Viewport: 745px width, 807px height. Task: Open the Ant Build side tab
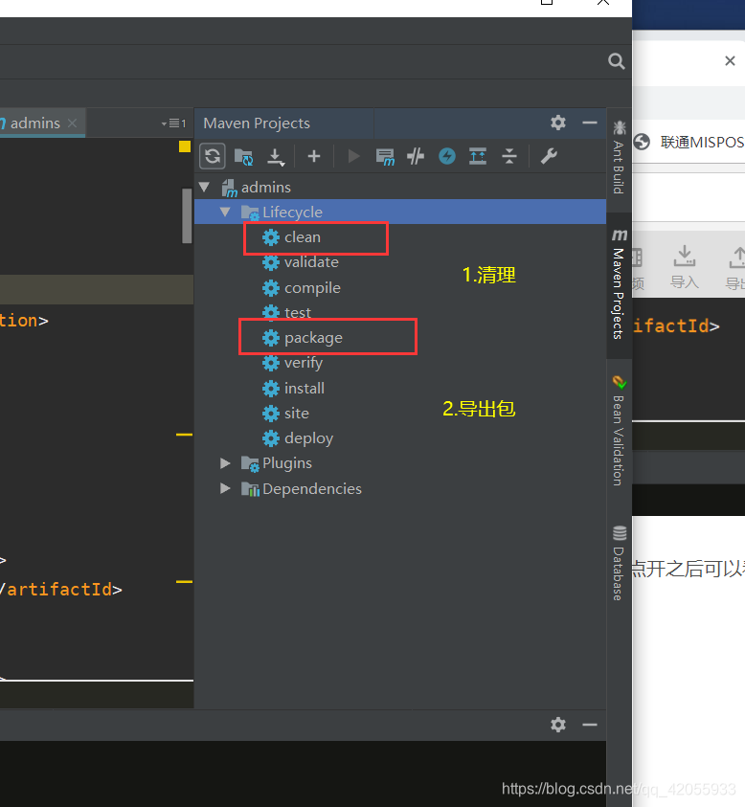point(619,157)
